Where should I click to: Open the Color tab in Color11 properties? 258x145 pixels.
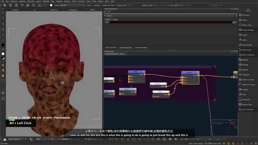click(108, 20)
